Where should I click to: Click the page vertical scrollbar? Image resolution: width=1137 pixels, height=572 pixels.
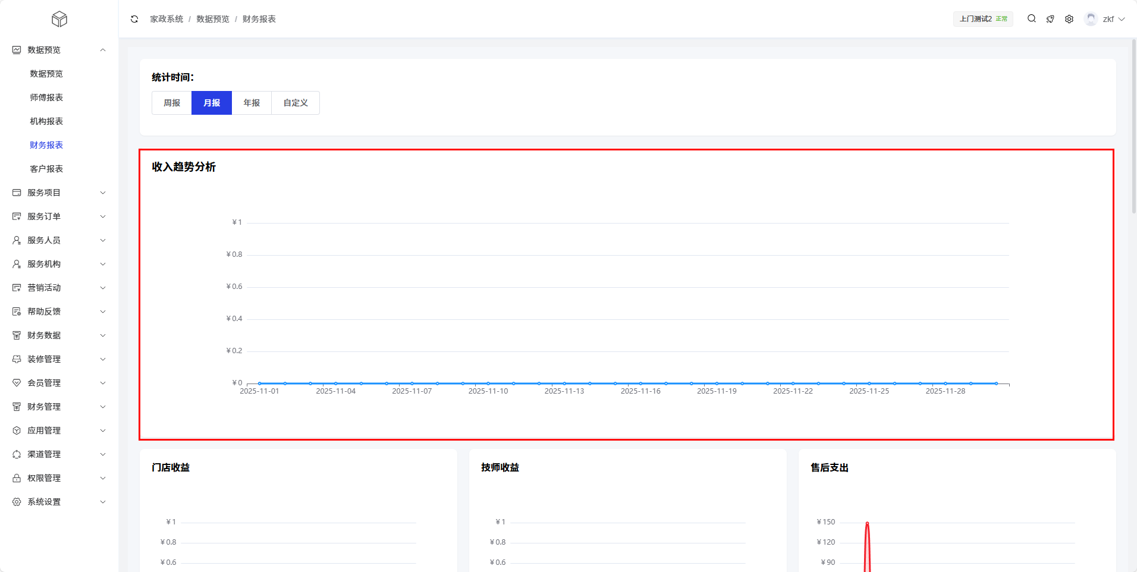pyautogui.click(x=1133, y=126)
